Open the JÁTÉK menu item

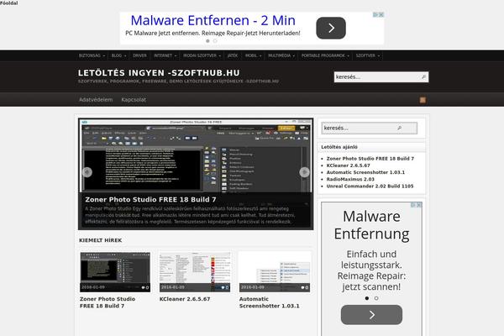click(233, 55)
